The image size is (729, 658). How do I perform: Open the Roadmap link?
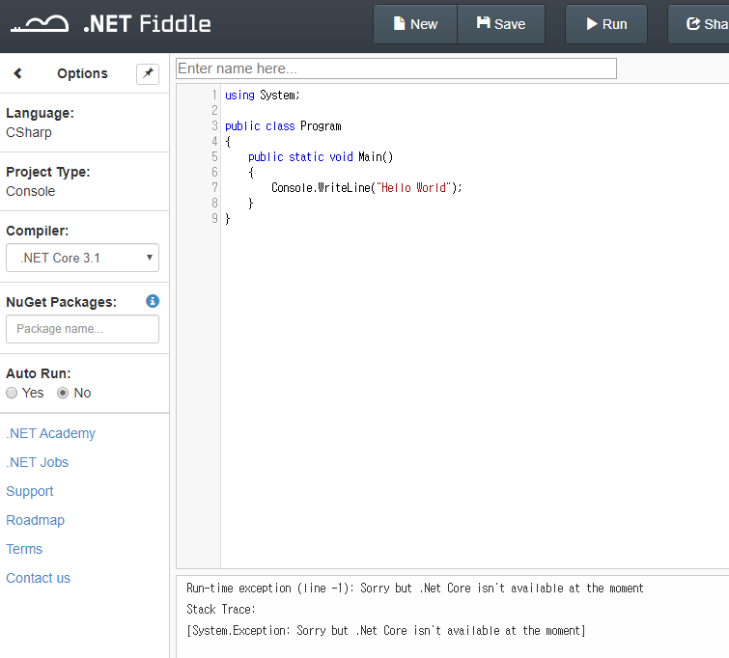[x=36, y=520]
